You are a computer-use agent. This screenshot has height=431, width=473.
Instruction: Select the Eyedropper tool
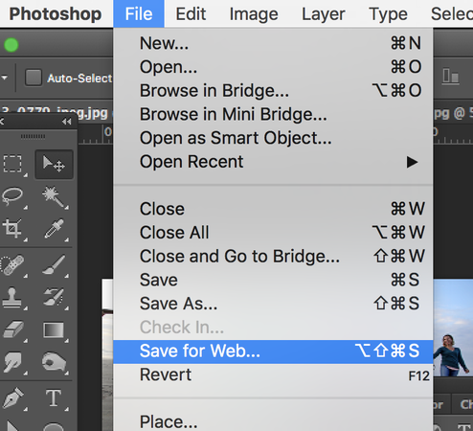coord(54,228)
